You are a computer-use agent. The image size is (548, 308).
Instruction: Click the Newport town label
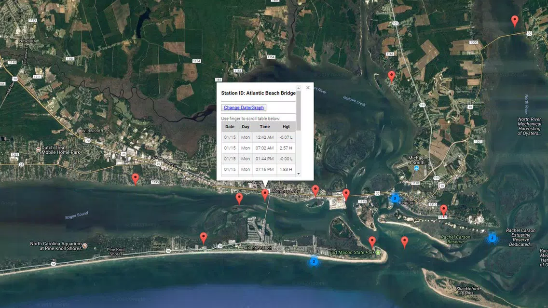[27, 41]
